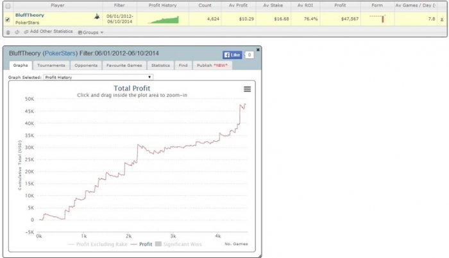
Task: Open the Opponents tab
Action: click(x=86, y=65)
